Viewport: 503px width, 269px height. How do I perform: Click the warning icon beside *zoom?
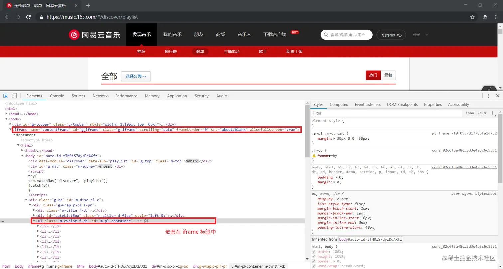[x=314, y=156]
